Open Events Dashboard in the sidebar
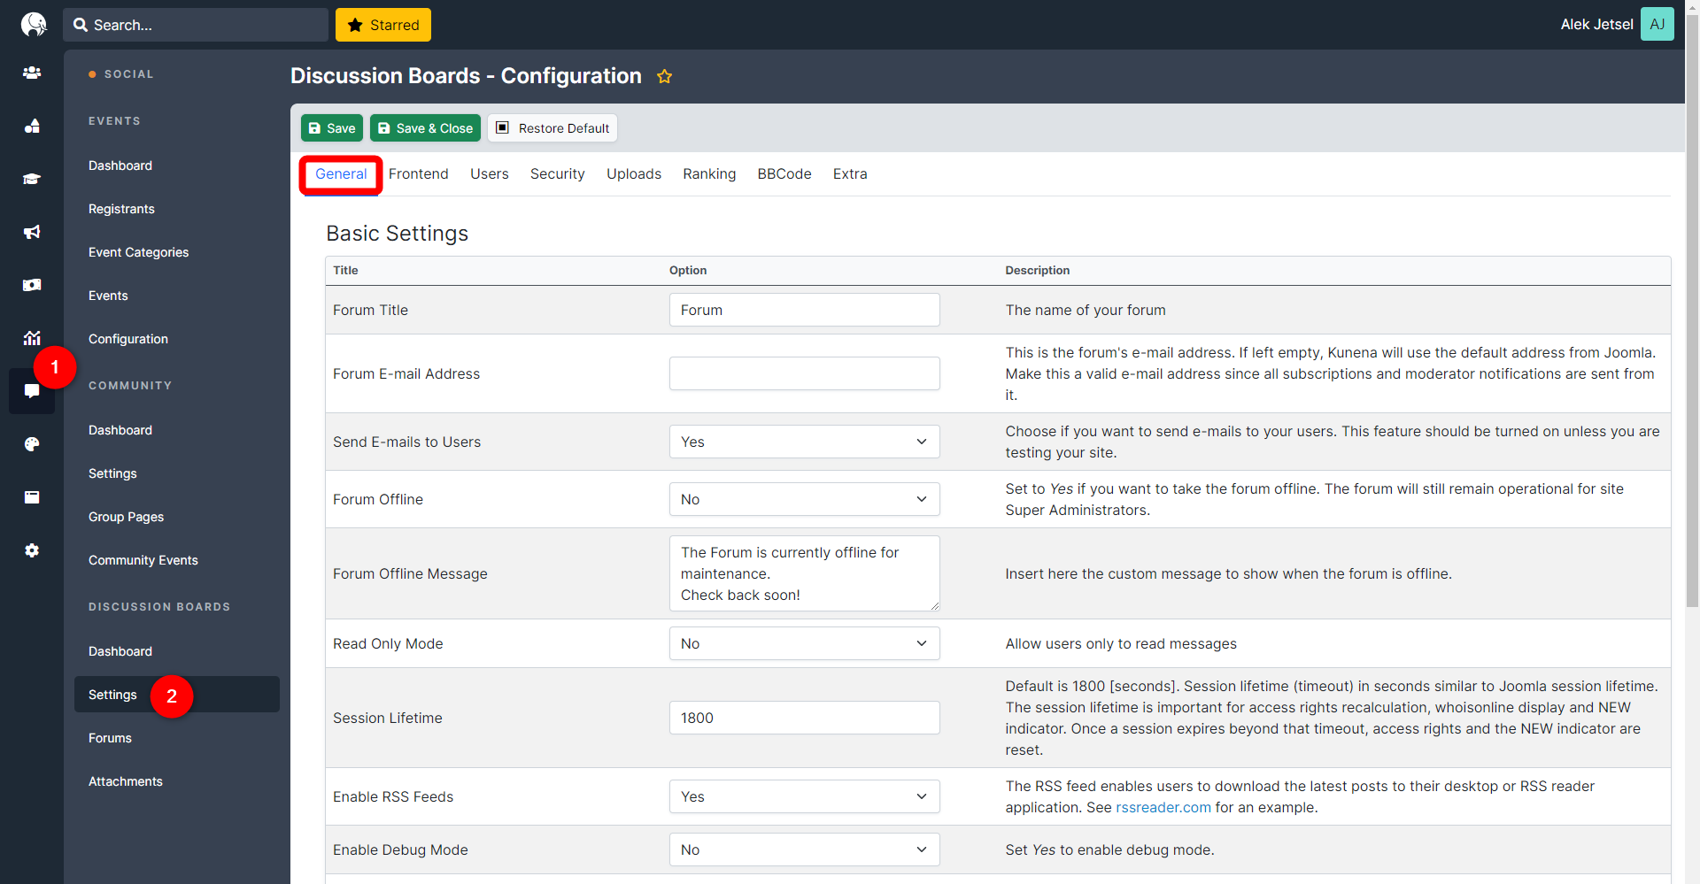This screenshot has width=1700, height=884. click(120, 165)
